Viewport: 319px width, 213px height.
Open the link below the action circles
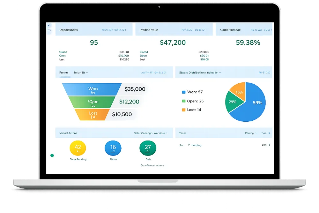click(x=152, y=165)
